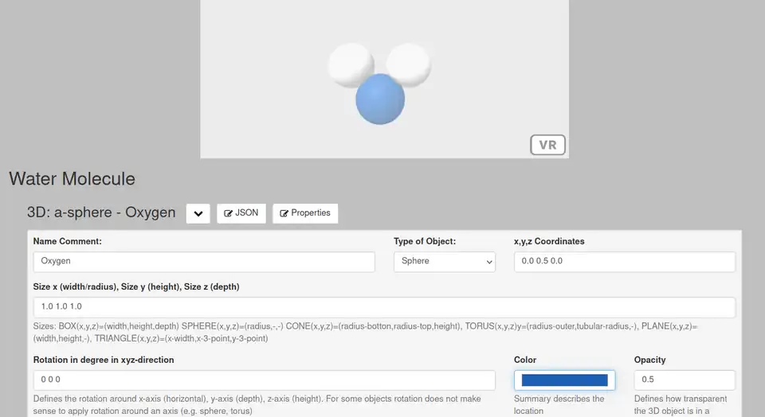
Task: Click the 'x,y,z Coordinates' label
Action: pyautogui.click(x=549, y=241)
